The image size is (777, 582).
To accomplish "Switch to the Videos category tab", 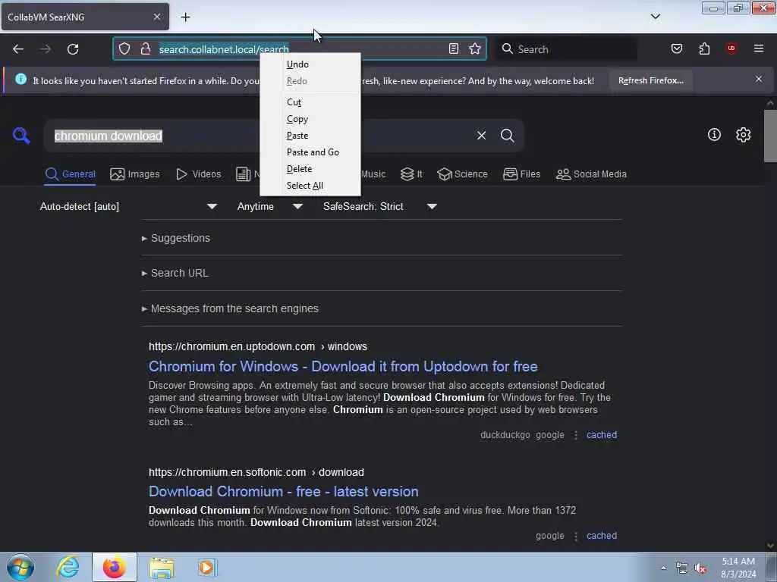I will coord(198,174).
